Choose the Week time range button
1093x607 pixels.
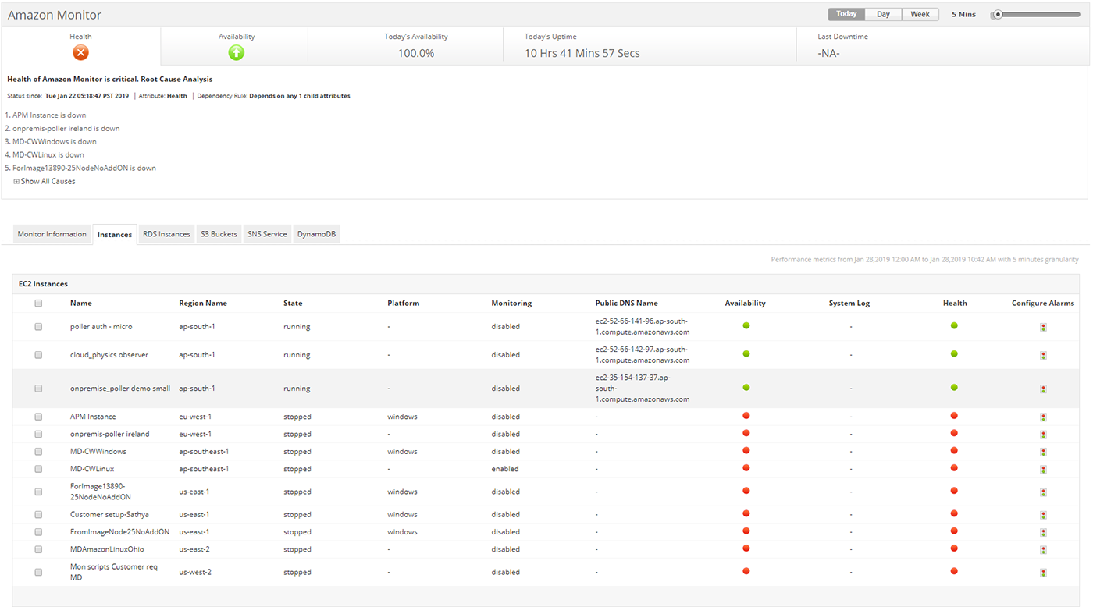920,14
